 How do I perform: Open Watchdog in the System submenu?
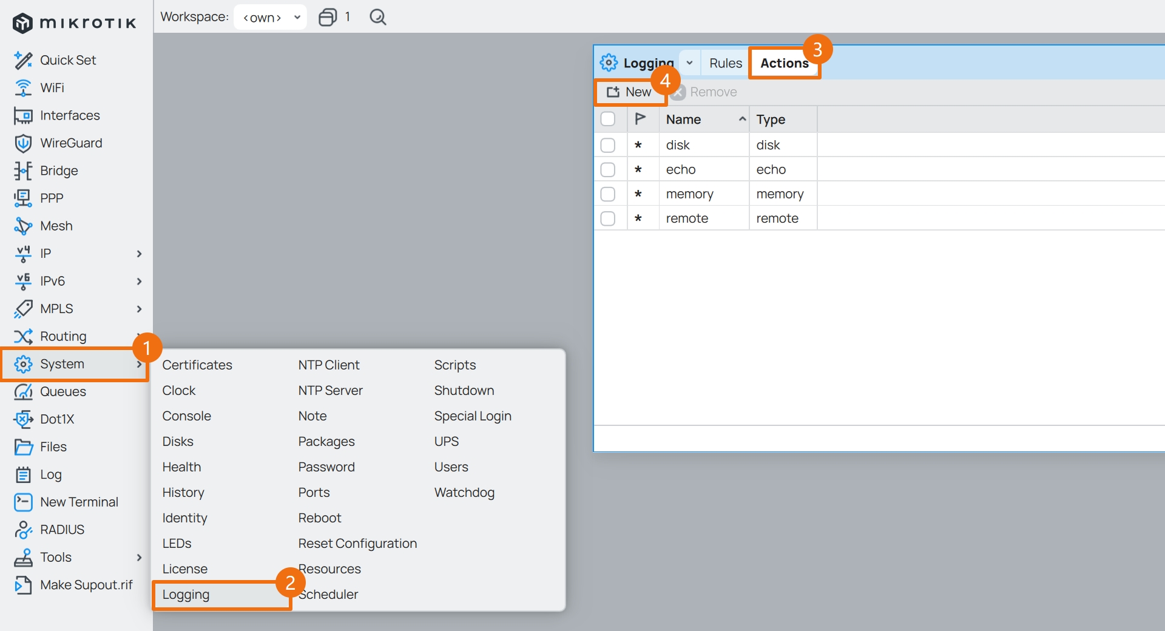click(x=464, y=493)
